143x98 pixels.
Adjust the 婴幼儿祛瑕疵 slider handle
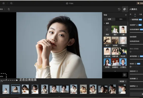tap(131, 52)
